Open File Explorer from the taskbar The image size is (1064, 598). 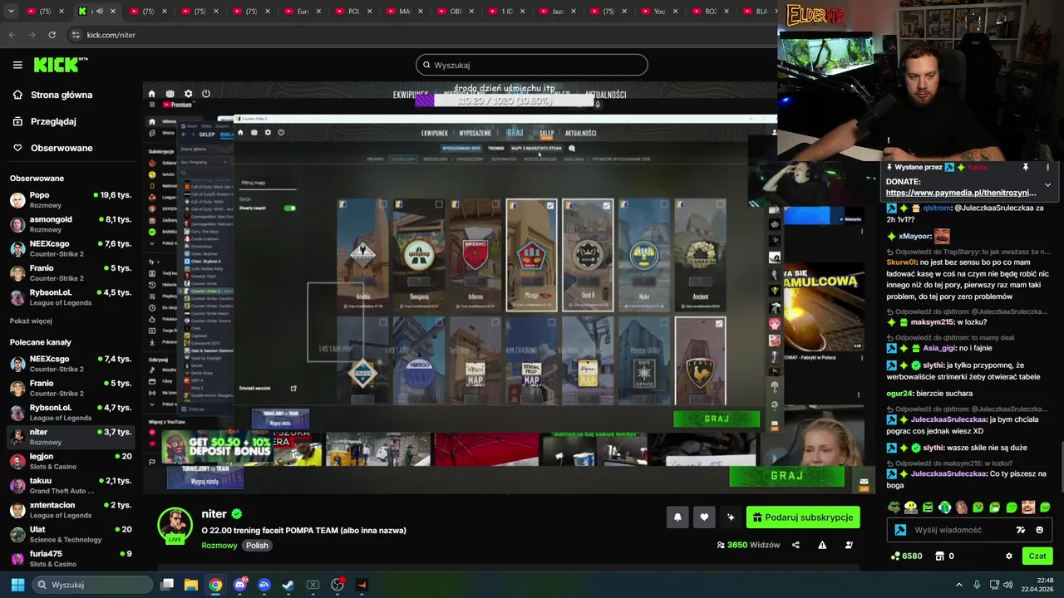[191, 585]
